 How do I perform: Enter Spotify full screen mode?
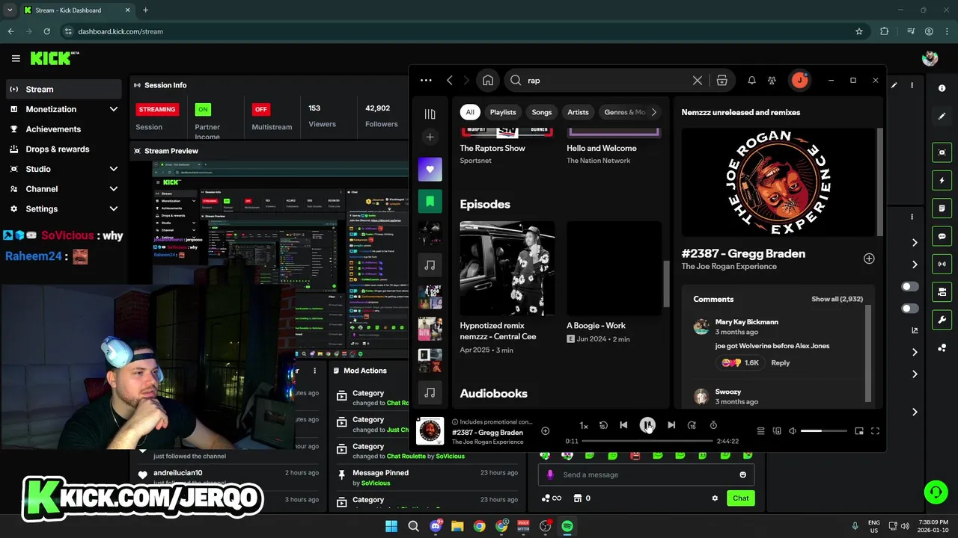[875, 431]
